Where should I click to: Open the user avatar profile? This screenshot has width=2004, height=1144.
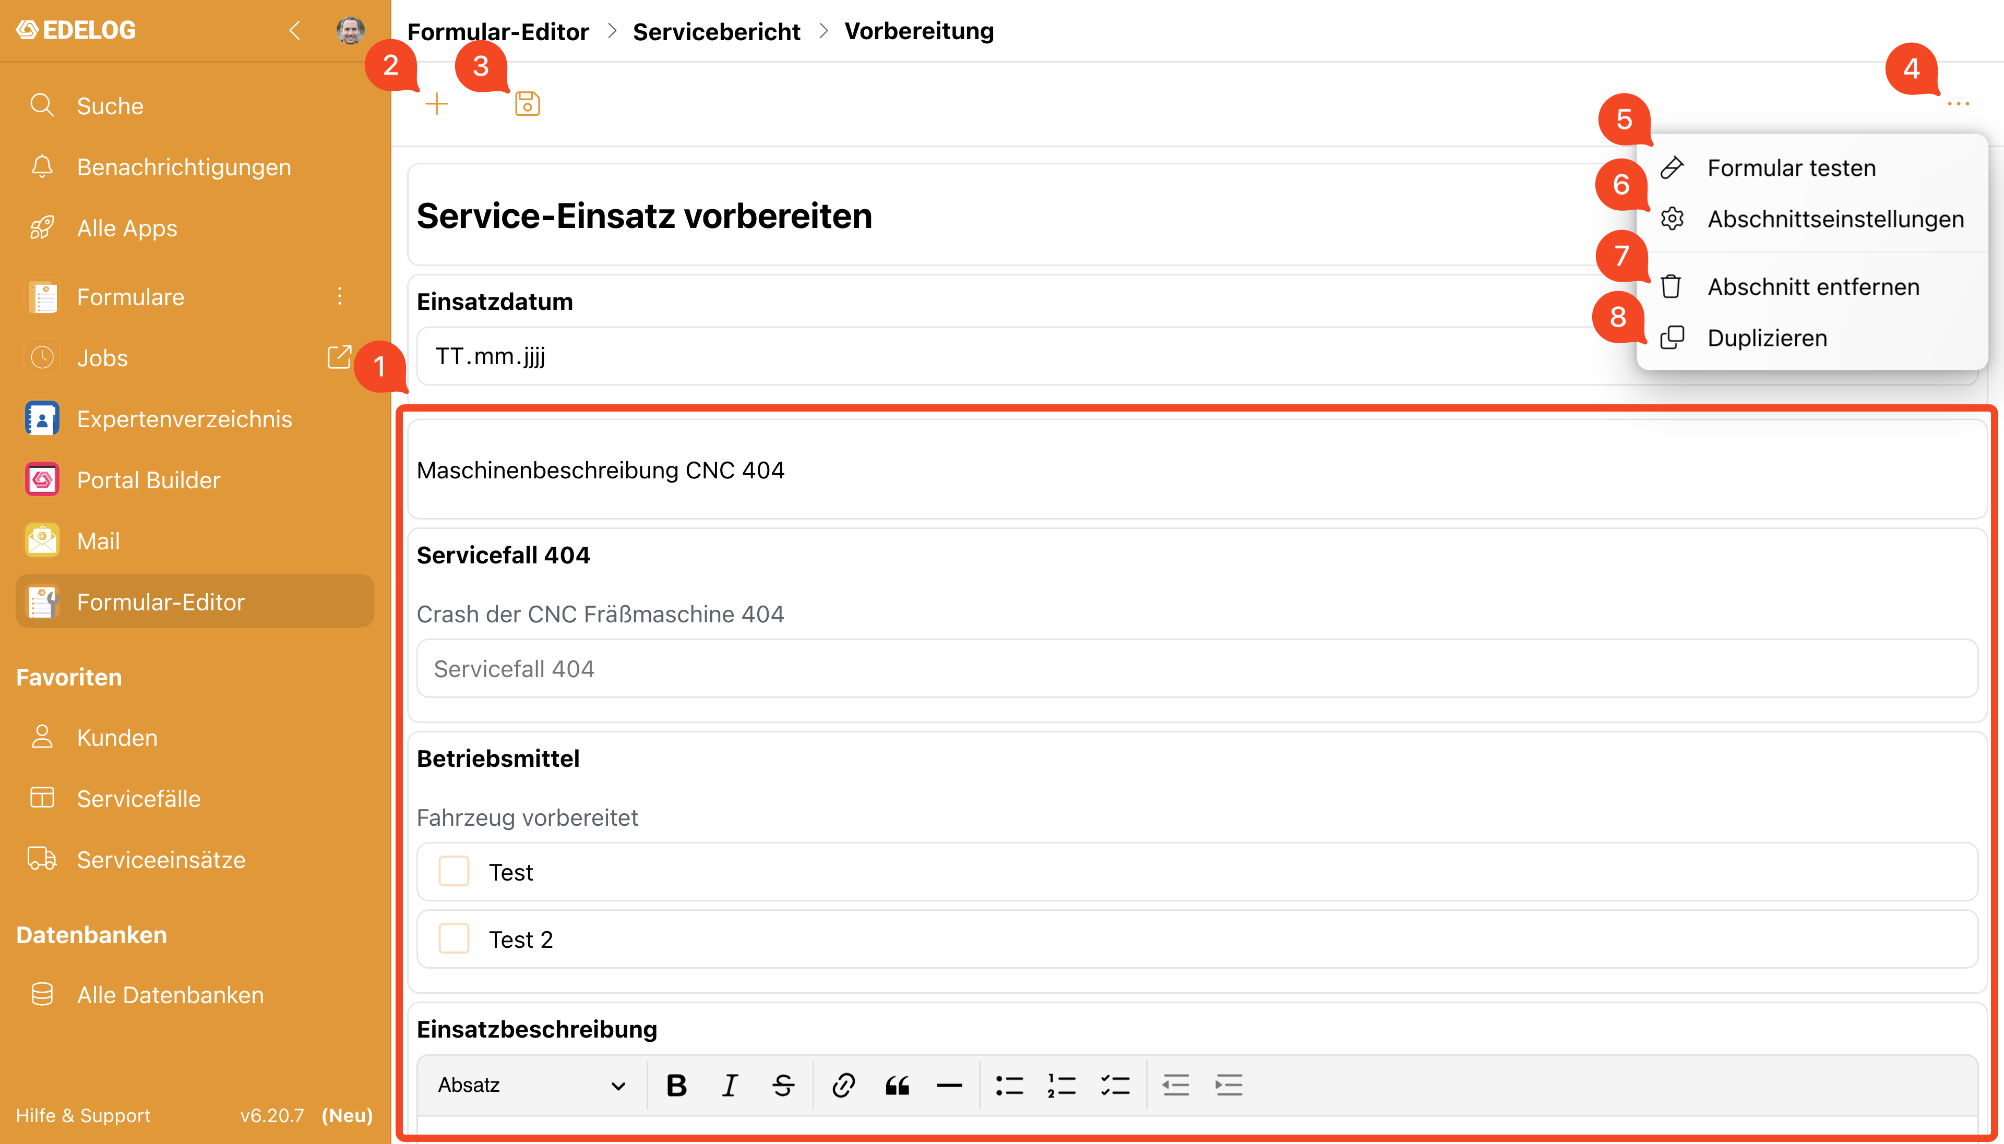(x=351, y=31)
